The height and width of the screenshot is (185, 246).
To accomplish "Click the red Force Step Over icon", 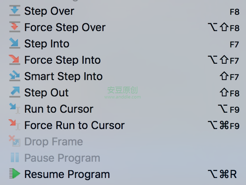I will click(15, 27).
